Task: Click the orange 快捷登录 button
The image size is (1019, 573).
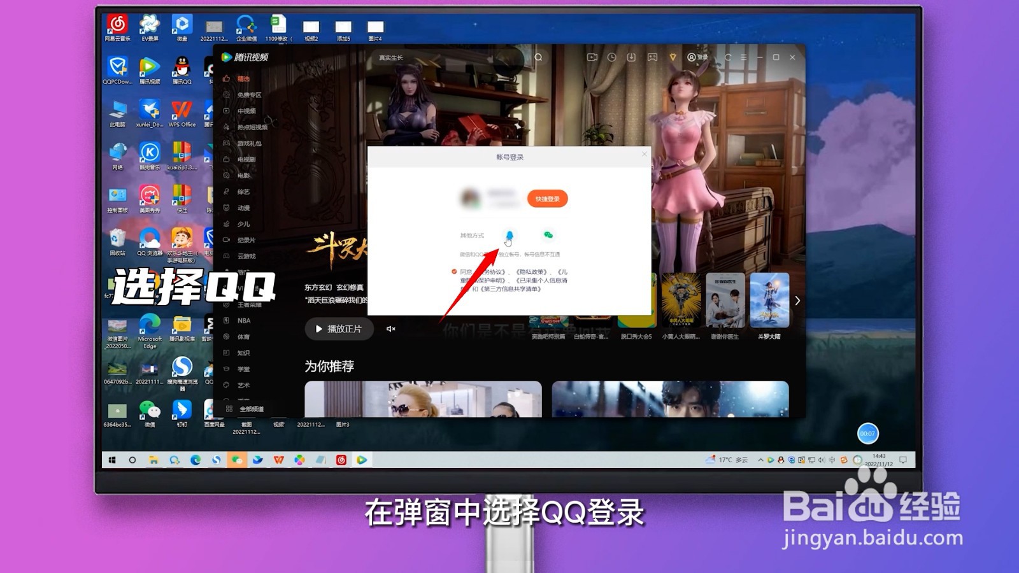Action: (546, 199)
